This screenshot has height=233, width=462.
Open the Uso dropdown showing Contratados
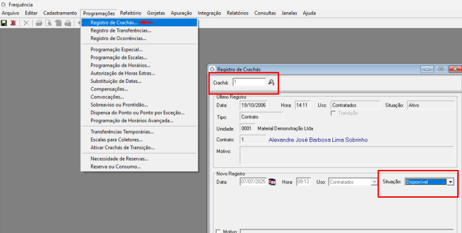tap(374, 182)
